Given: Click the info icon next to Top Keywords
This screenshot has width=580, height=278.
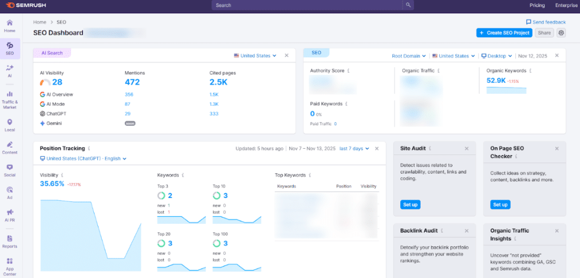Looking at the screenshot, I should click(310, 175).
